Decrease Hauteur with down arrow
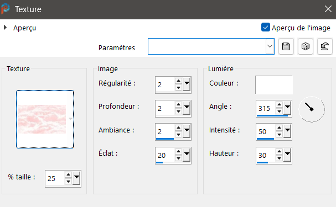This screenshot has width=336, height=207. (279, 158)
